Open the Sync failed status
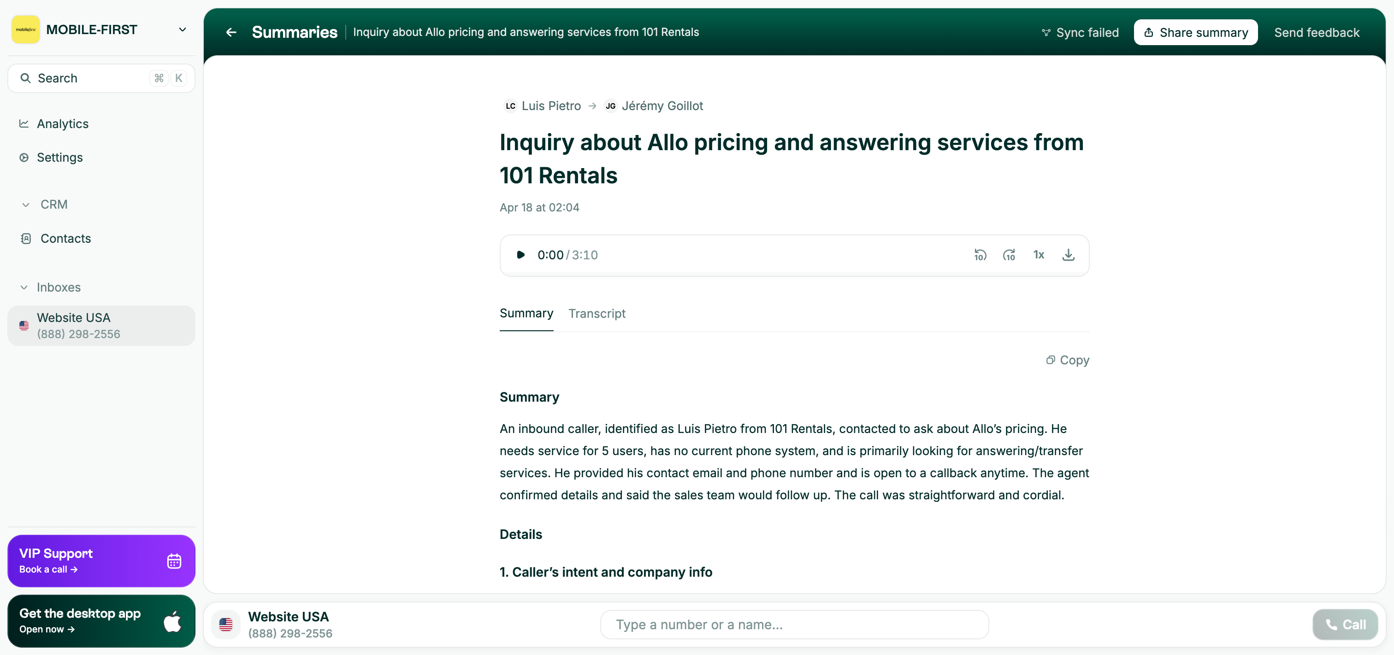The height and width of the screenshot is (655, 1394). click(1080, 32)
